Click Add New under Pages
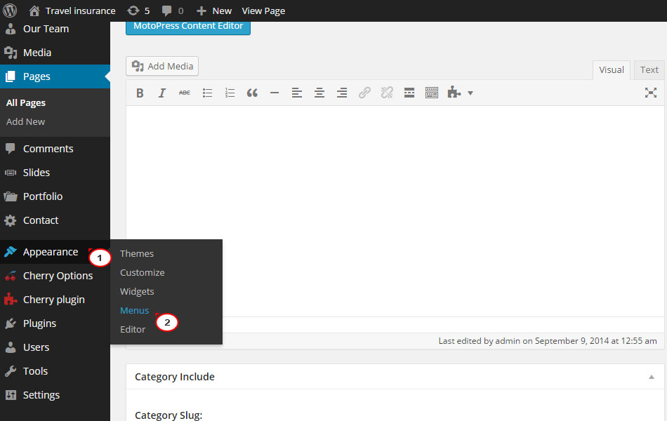The image size is (667, 421). click(x=25, y=121)
